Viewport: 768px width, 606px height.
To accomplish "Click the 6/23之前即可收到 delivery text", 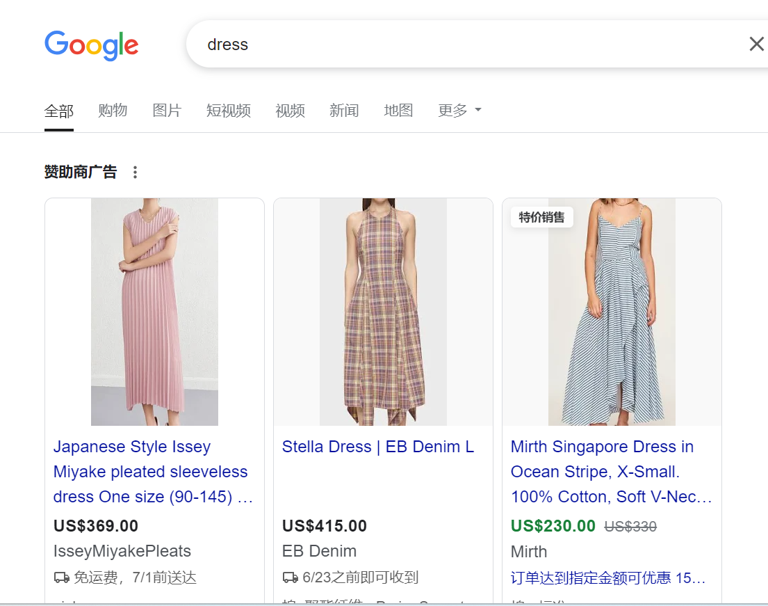I will tap(361, 577).
